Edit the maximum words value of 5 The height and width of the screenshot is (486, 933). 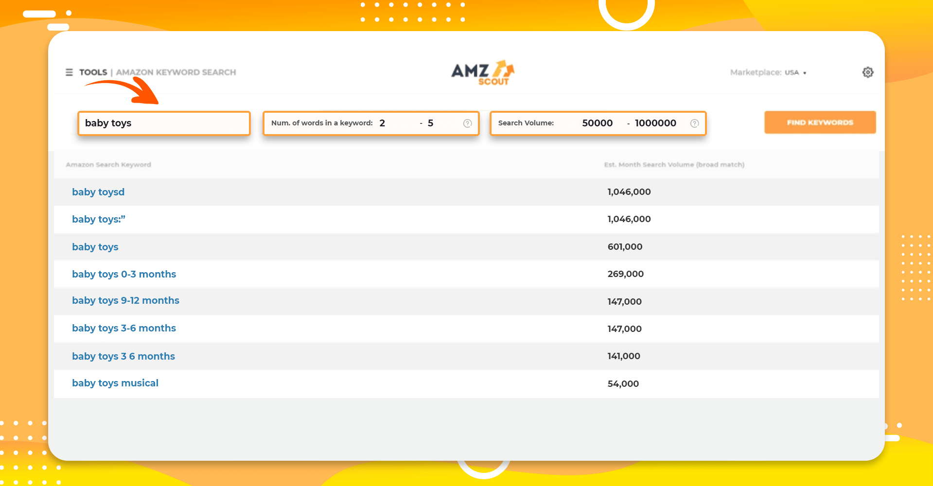(x=430, y=123)
